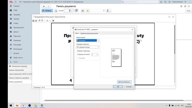The image size is (192, 108).
Task: Open the Закупки section
Action: tap(16, 19)
